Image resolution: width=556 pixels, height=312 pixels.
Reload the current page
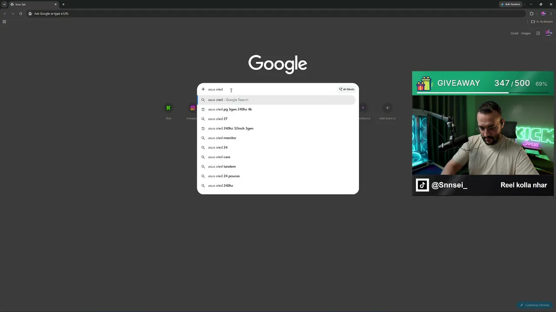click(x=20, y=13)
